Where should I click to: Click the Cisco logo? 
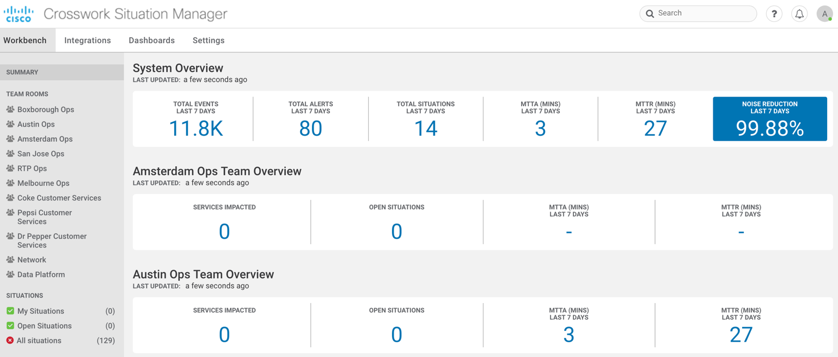tap(19, 14)
